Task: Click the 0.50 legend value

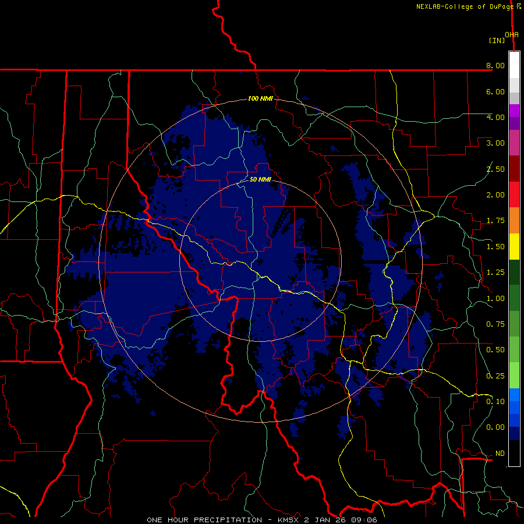Action: [x=495, y=350]
